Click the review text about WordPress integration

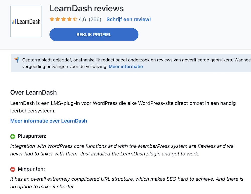[x=104, y=150]
